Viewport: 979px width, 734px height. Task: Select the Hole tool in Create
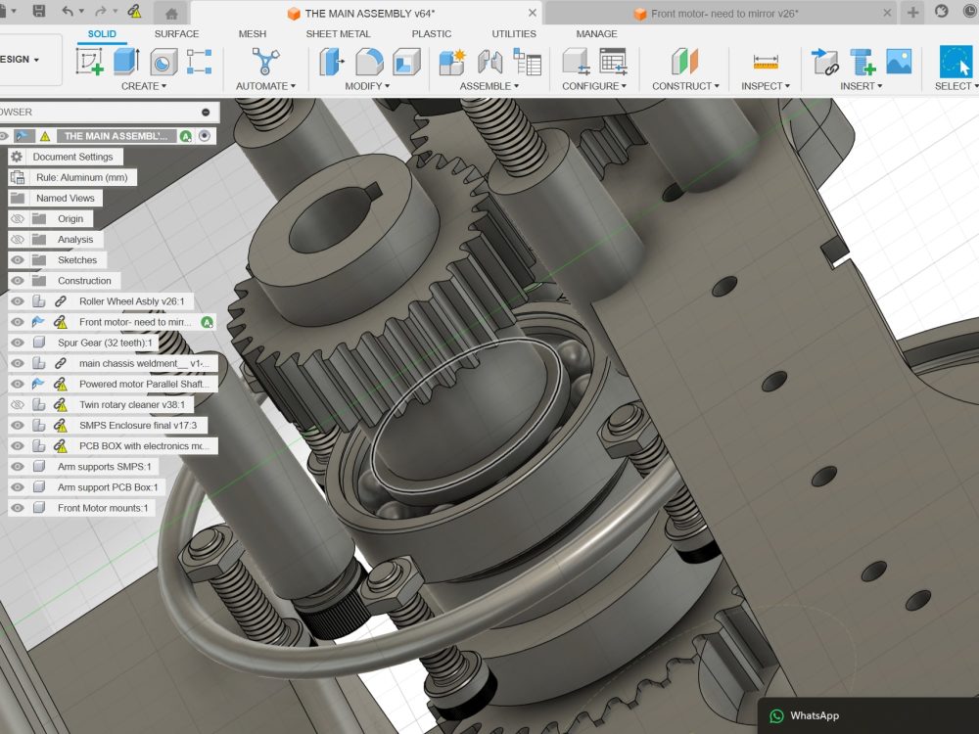(x=163, y=63)
